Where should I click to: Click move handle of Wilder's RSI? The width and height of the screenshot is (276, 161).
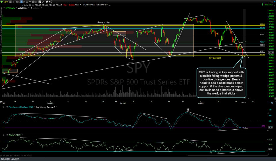click(x=7, y=135)
